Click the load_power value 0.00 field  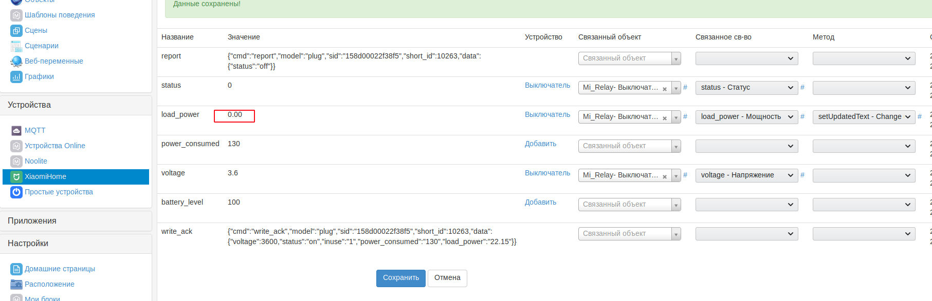pos(234,116)
